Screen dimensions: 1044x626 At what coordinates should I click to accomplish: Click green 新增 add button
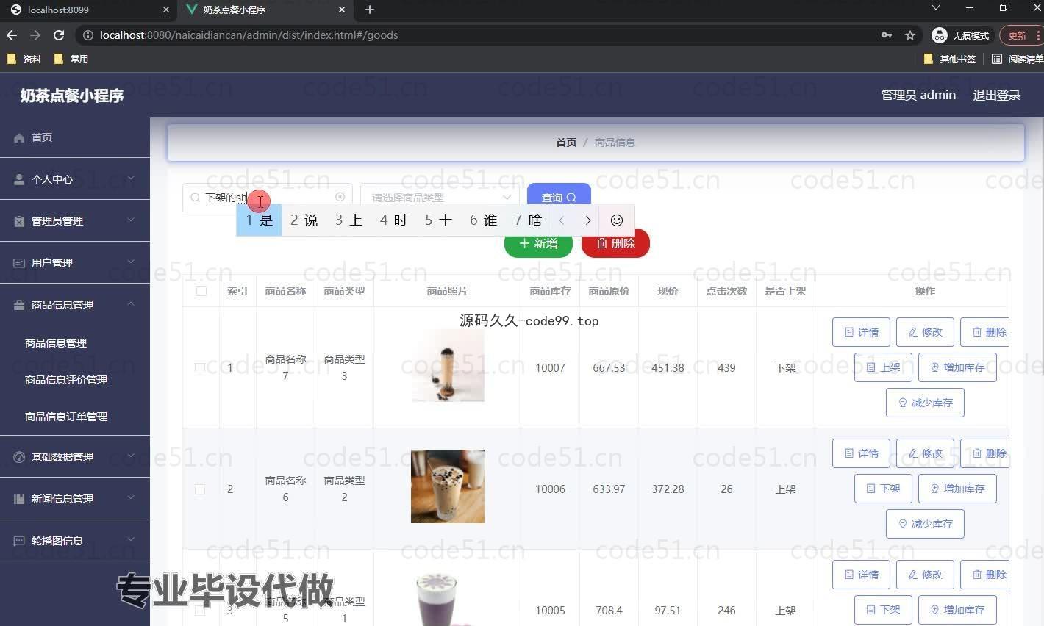[538, 243]
